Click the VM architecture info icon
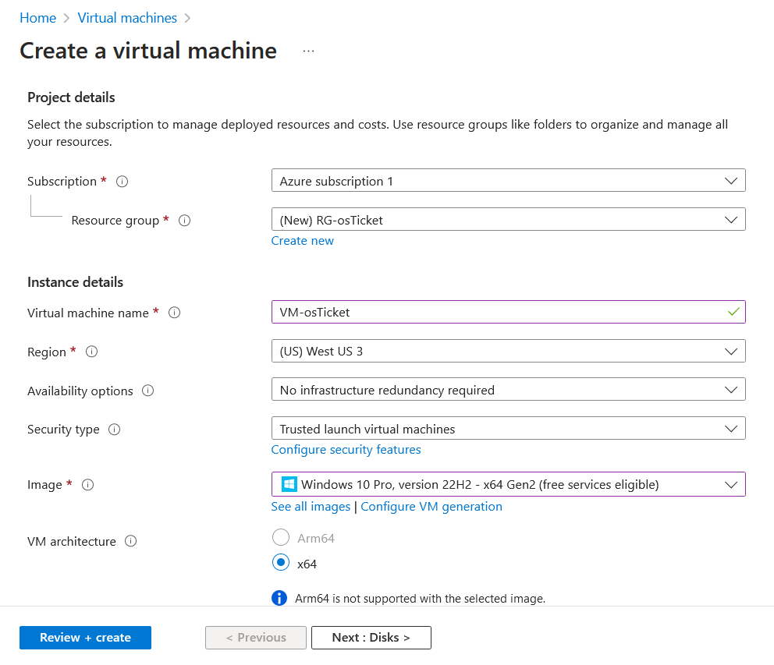 (131, 541)
